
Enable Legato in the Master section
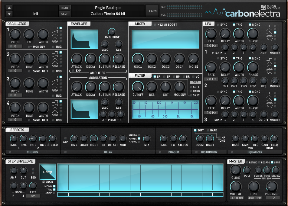click(259, 163)
